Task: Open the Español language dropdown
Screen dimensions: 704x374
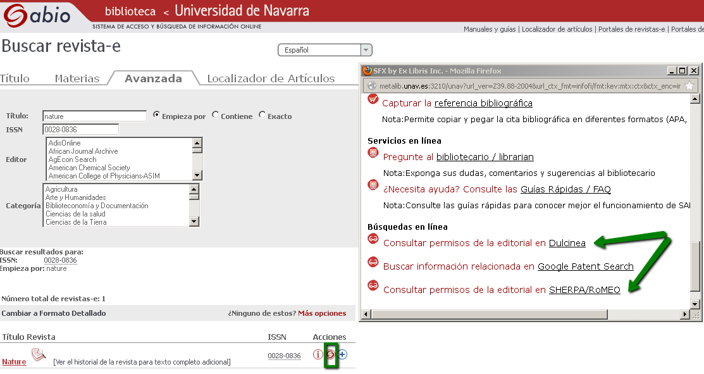Action: (325, 50)
